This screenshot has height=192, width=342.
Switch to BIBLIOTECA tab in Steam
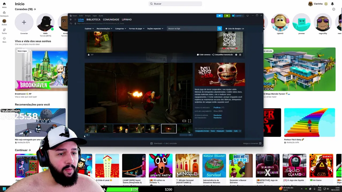coord(93,19)
